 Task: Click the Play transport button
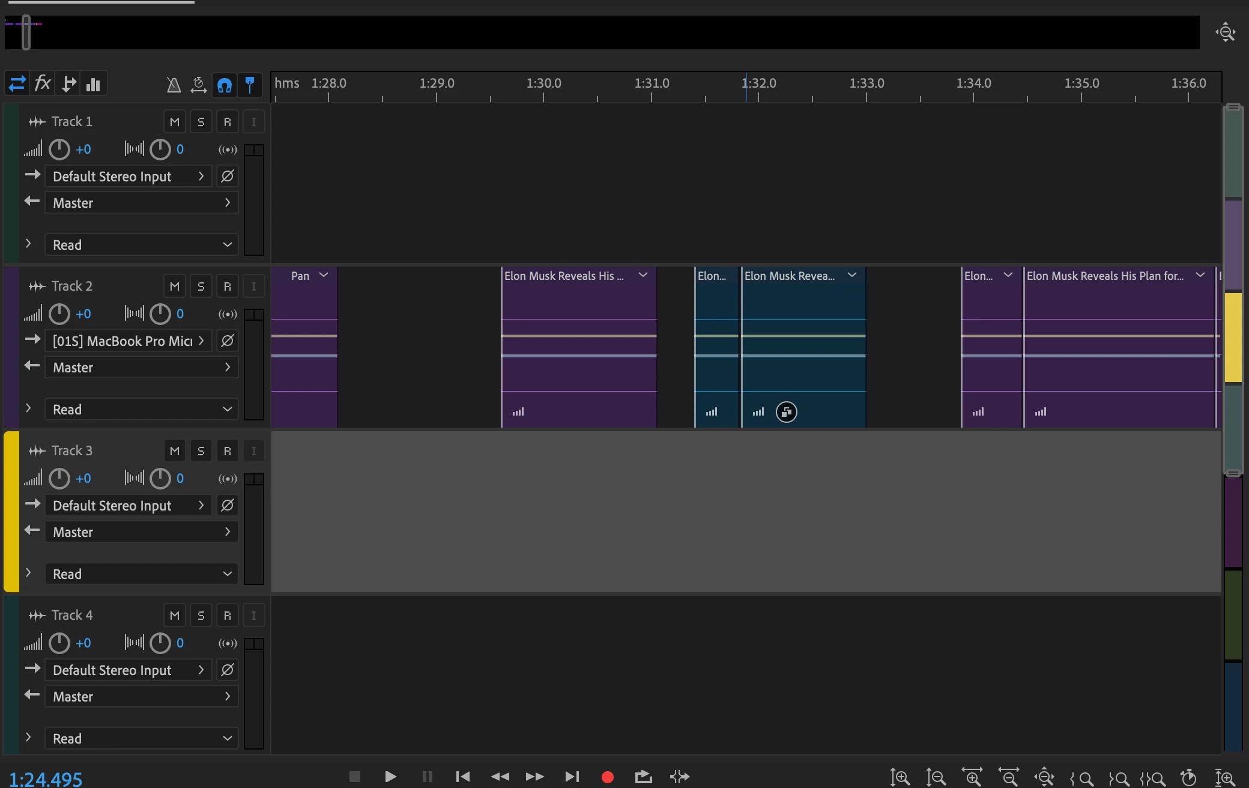pos(390,777)
